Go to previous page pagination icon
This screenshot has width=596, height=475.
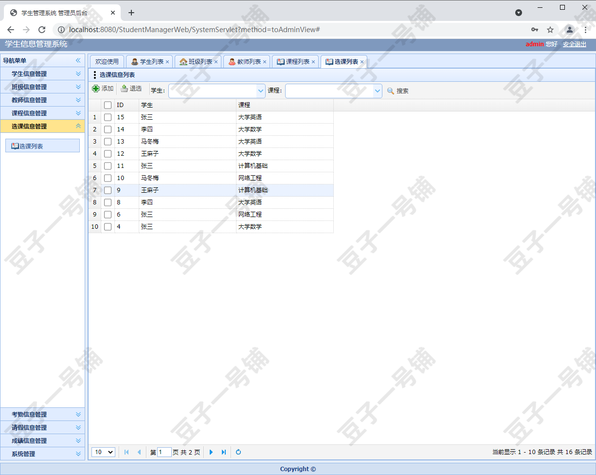click(139, 452)
